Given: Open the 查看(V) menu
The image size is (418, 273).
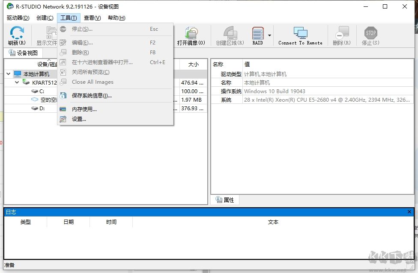Looking at the screenshot, I should pyautogui.click(x=92, y=18).
